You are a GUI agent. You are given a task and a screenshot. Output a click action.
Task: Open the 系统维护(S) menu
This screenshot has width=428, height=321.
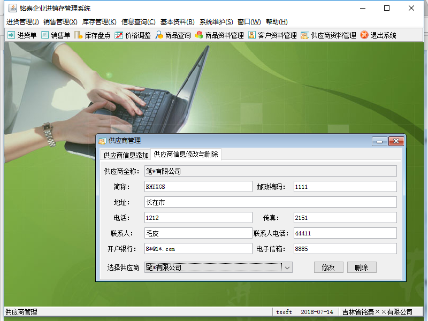(216, 22)
